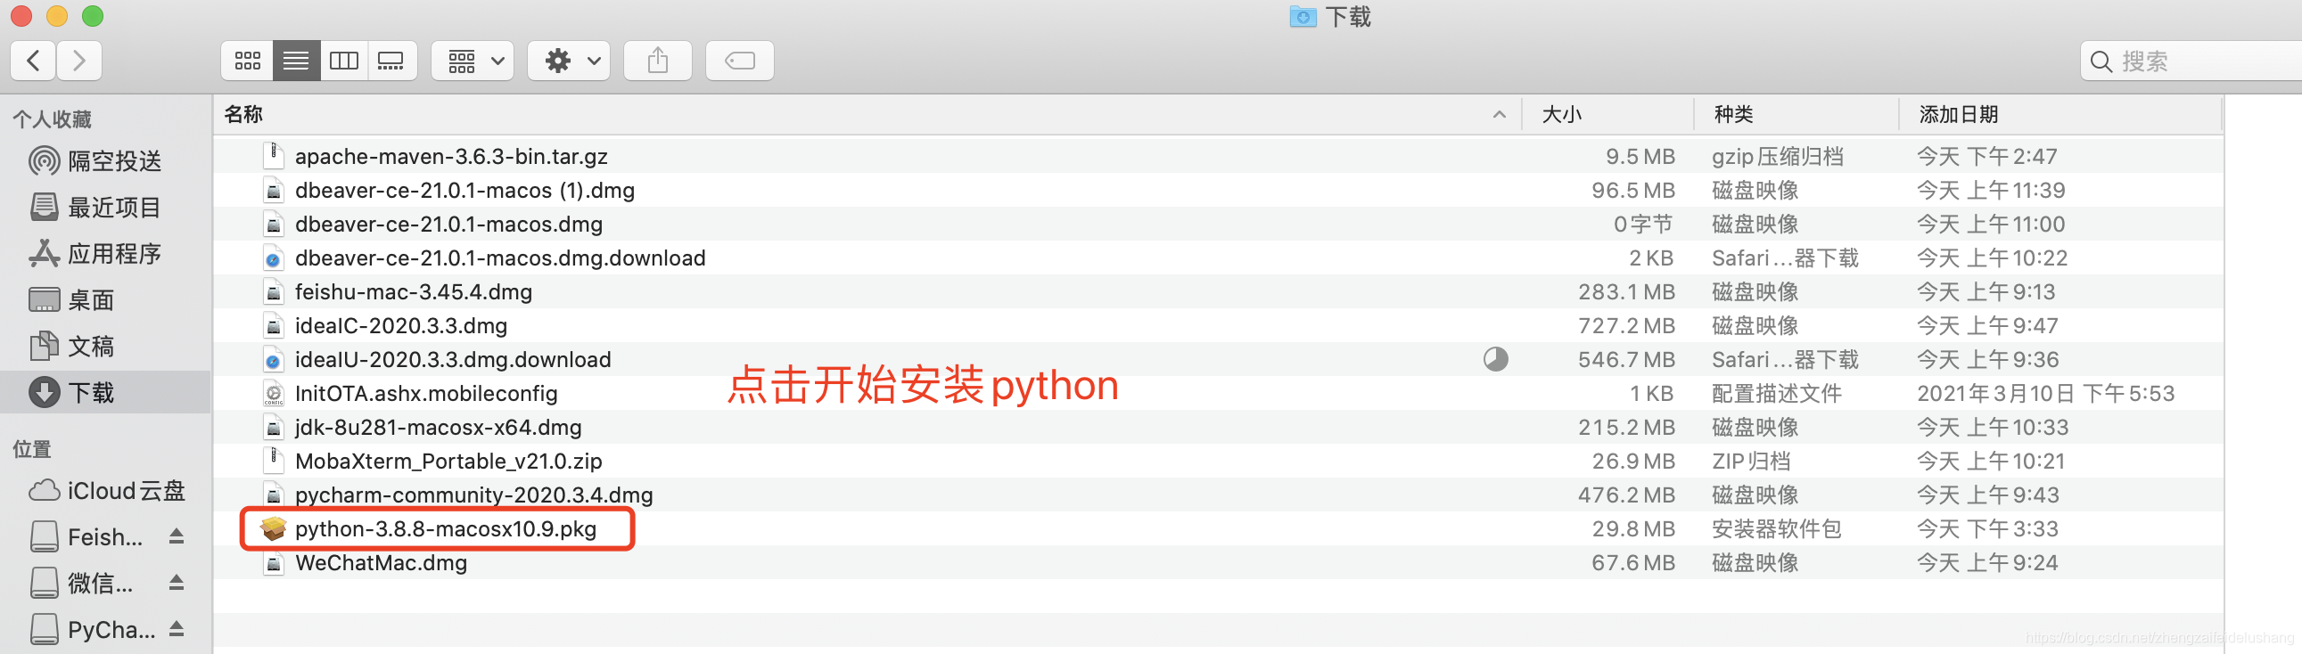Screen dimensions: 2302x654
Task: Click the Share toolbar button
Action: click(x=658, y=61)
